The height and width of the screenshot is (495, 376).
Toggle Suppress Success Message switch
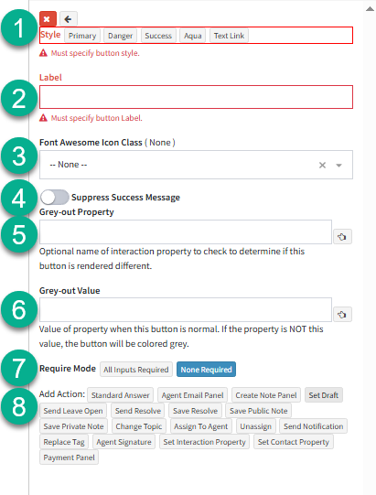click(x=55, y=198)
